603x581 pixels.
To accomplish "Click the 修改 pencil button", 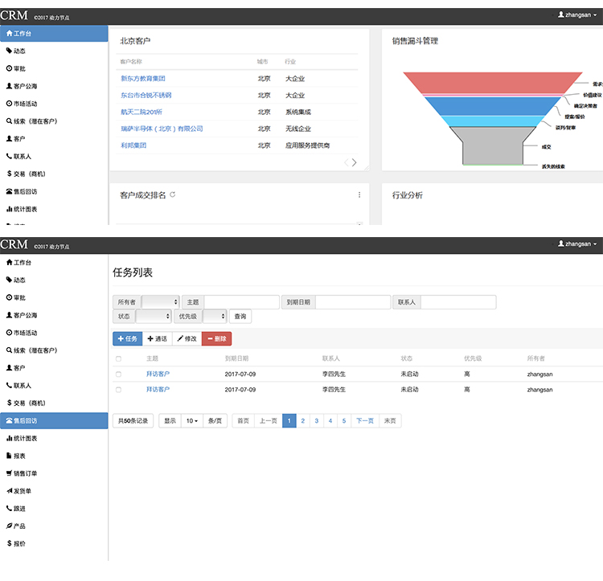I will pyautogui.click(x=187, y=339).
